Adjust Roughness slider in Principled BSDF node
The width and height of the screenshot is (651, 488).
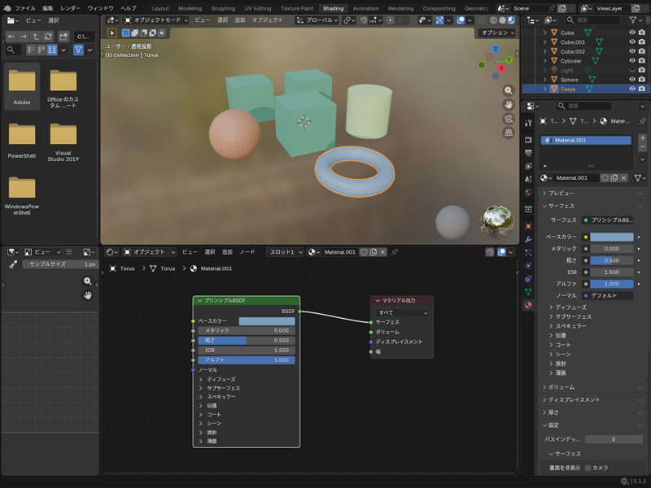[x=247, y=340]
